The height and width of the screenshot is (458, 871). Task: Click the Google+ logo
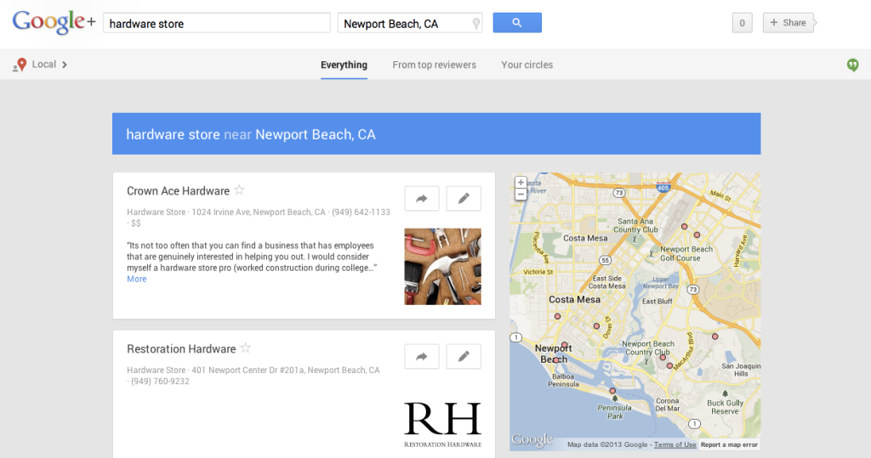54,23
